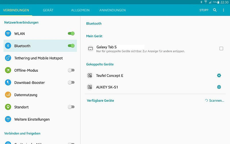This screenshot has height=144, width=230.
Task: Open settings gear for AUKEY SK-S1
Action: [x=219, y=87]
